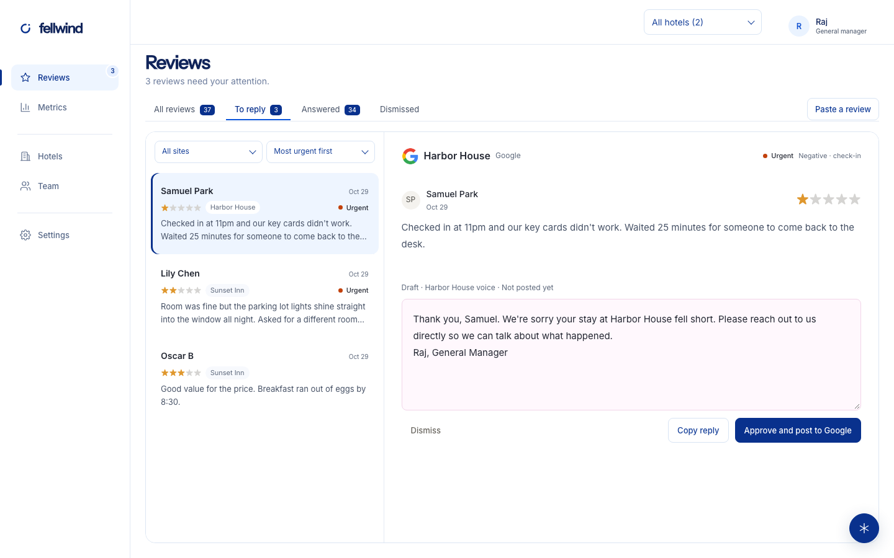Image resolution: width=894 pixels, height=558 pixels.
Task: Click the Sunset Inn tag on Oscar B's card
Action: point(227,373)
